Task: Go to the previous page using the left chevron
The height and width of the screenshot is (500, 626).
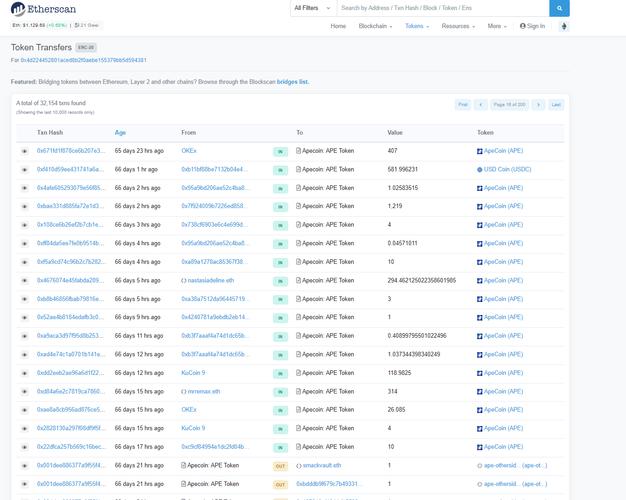Action: click(480, 105)
